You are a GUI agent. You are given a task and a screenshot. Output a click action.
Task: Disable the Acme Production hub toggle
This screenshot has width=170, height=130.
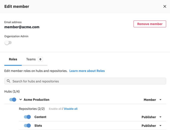(13, 99)
